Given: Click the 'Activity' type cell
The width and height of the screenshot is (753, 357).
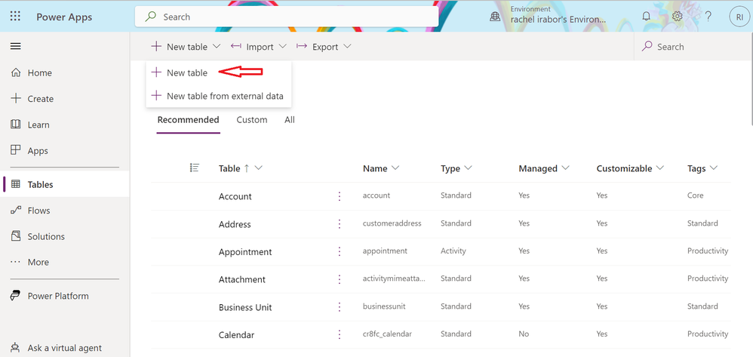Looking at the screenshot, I should coord(453,251).
